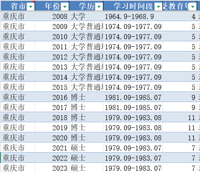This screenshot has width=200, height=172.
Task: Click year cell 2020
Action: 52,137
